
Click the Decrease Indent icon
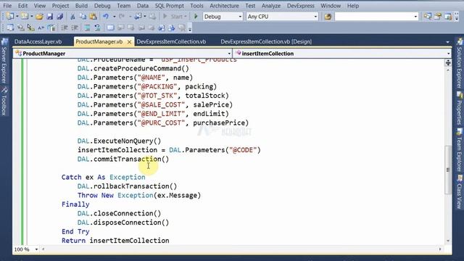click(x=65, y=28)
